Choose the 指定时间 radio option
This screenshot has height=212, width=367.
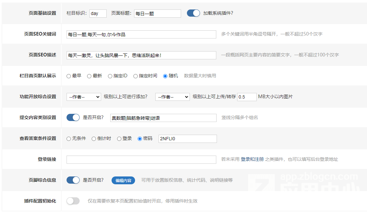point(135,76)
